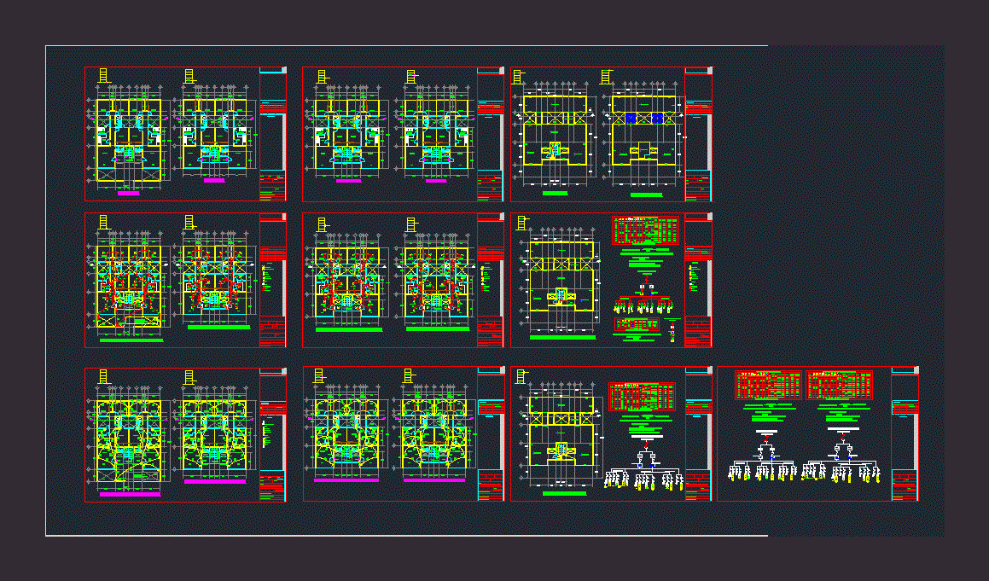The image size is (989, 581).
Task: Select the roof plan in the middle-row third sheet
Action: 561,282
